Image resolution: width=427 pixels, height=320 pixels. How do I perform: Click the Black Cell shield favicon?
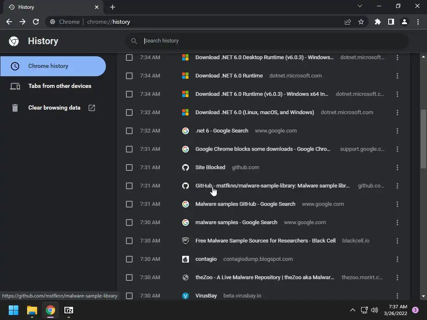pyautogui.click(x=186, y=241)
